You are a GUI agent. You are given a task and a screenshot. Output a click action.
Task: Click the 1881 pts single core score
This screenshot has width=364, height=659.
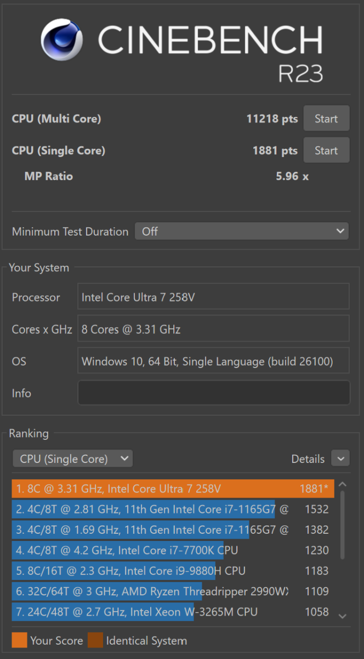coord(275,150)
